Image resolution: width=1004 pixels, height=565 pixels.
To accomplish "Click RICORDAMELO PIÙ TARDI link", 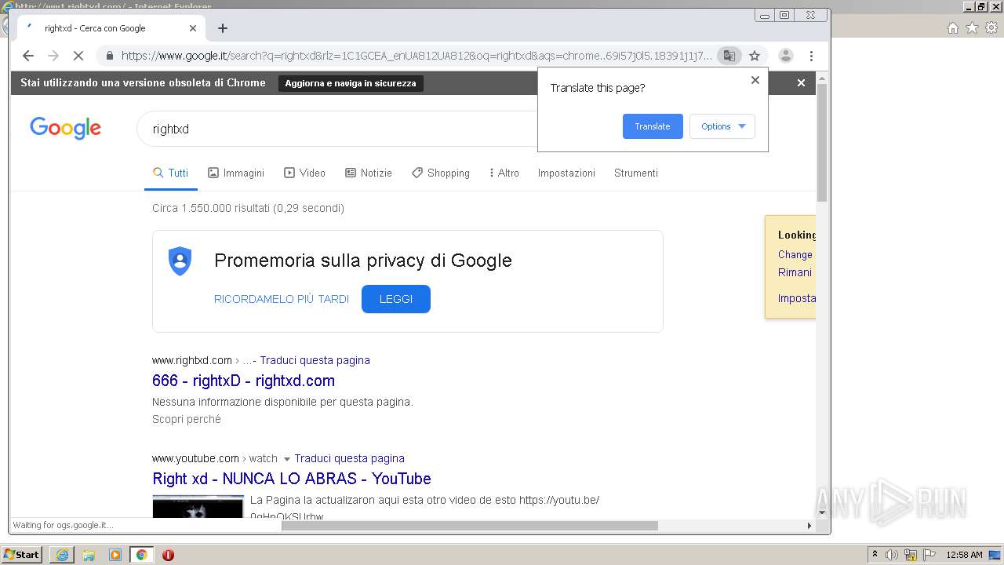I will pyautogui.click(x=282, y=299).
